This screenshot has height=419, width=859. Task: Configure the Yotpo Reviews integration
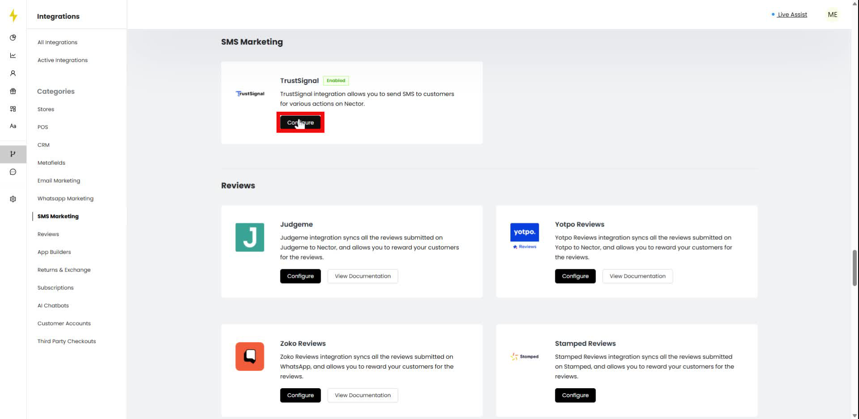575,276
